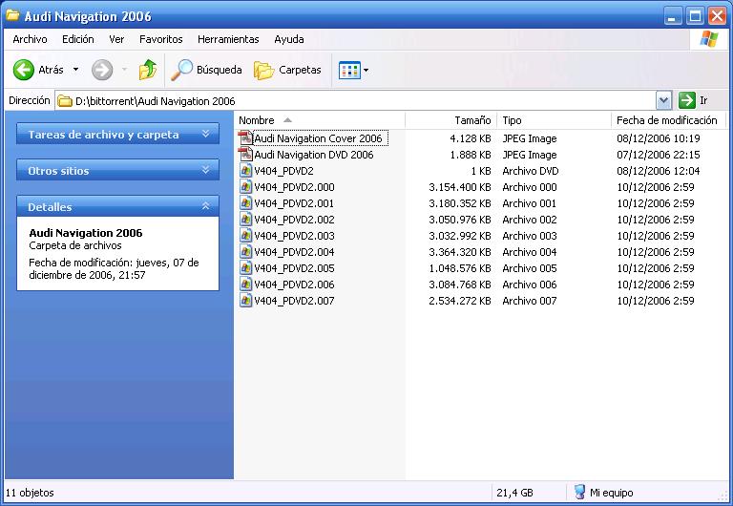Go up one folder level icon
The width and height of the screenshot is (733, 506).
click(148, 70)
